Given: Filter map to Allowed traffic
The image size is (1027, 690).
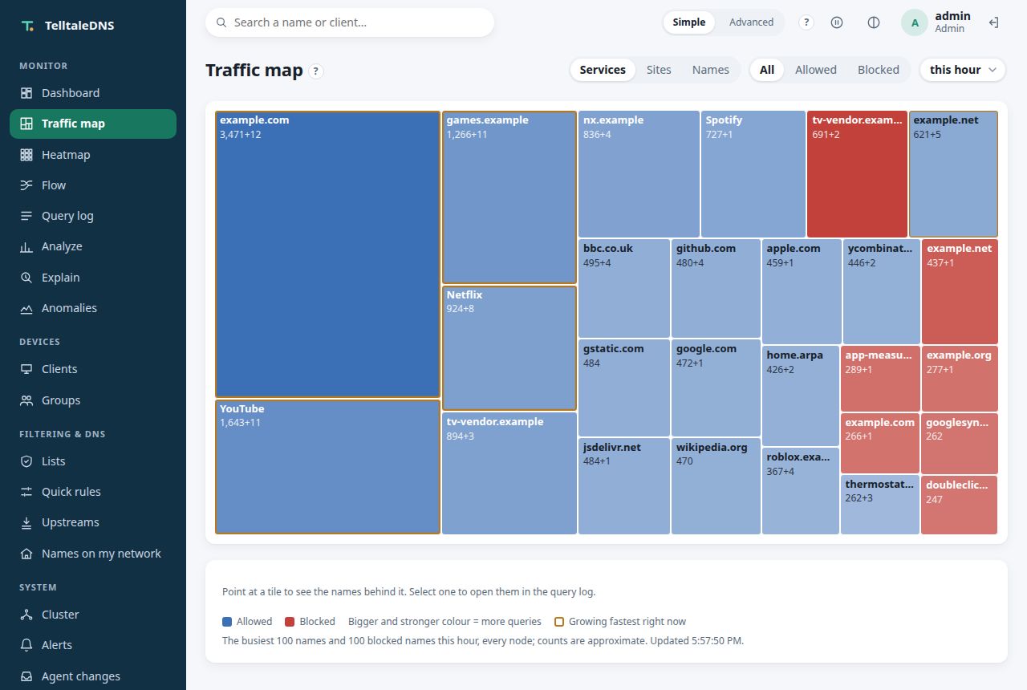Looking at the screenshot, I should tap(815, 70).
